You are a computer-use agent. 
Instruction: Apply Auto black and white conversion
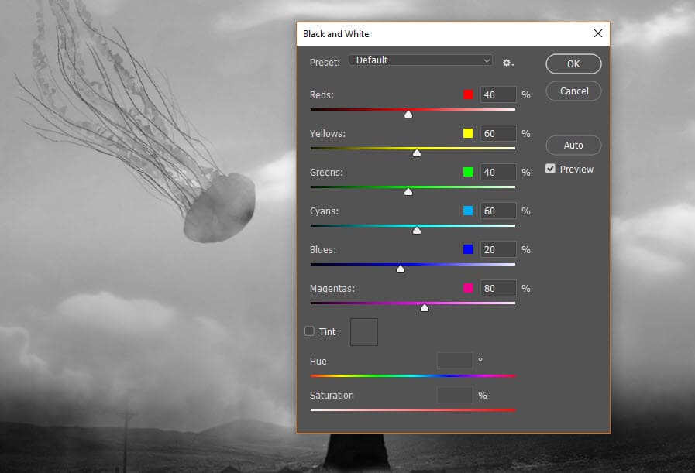(573, 145)
